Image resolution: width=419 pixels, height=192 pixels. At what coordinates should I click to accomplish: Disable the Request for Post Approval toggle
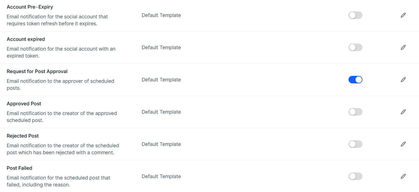click(x=355, y=80)
